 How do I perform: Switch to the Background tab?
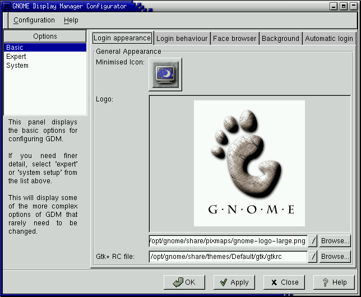(x=280, y=39)
